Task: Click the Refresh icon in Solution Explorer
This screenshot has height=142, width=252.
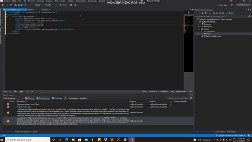Action: pos(217,13)
